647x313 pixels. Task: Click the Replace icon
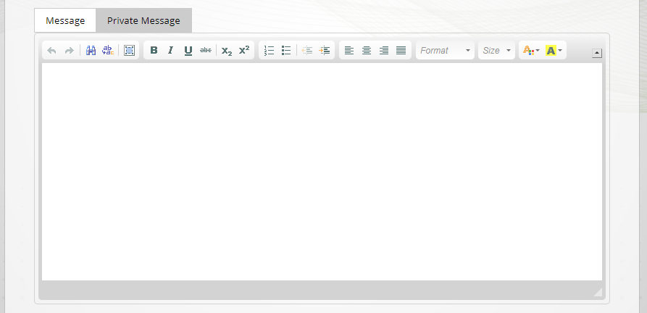[x=108, y=51]
